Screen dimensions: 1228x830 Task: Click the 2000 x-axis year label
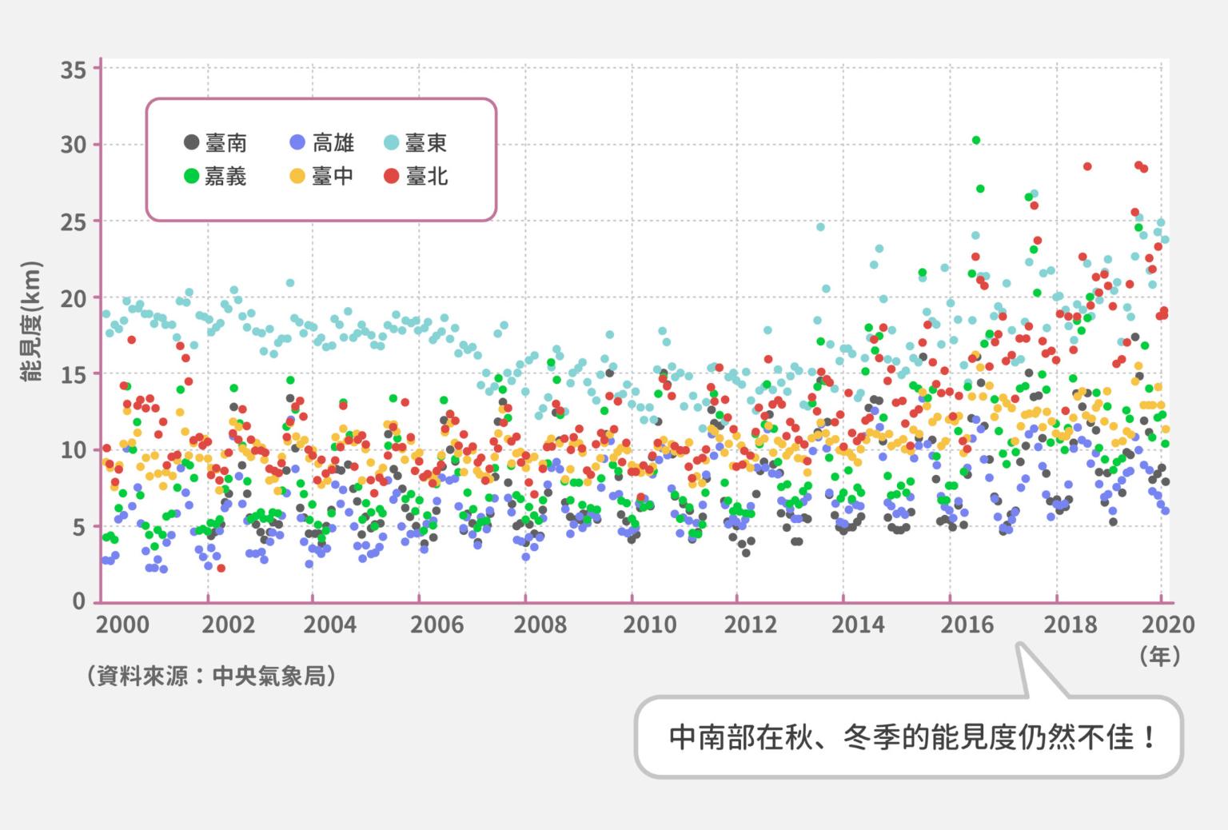(122, 624)
